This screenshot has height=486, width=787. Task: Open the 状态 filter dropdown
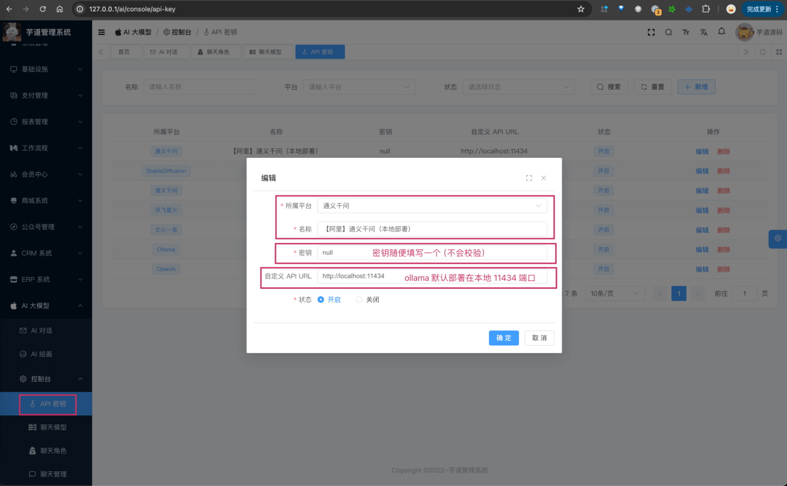click(x=519, y=87)
